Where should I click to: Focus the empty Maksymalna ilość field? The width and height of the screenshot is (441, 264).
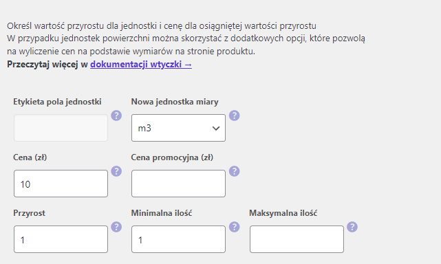pos(297,239)
